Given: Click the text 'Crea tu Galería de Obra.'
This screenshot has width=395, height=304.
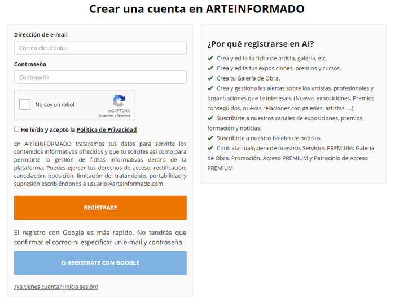Looking at the screenshot, I should [x=248, y=78].
